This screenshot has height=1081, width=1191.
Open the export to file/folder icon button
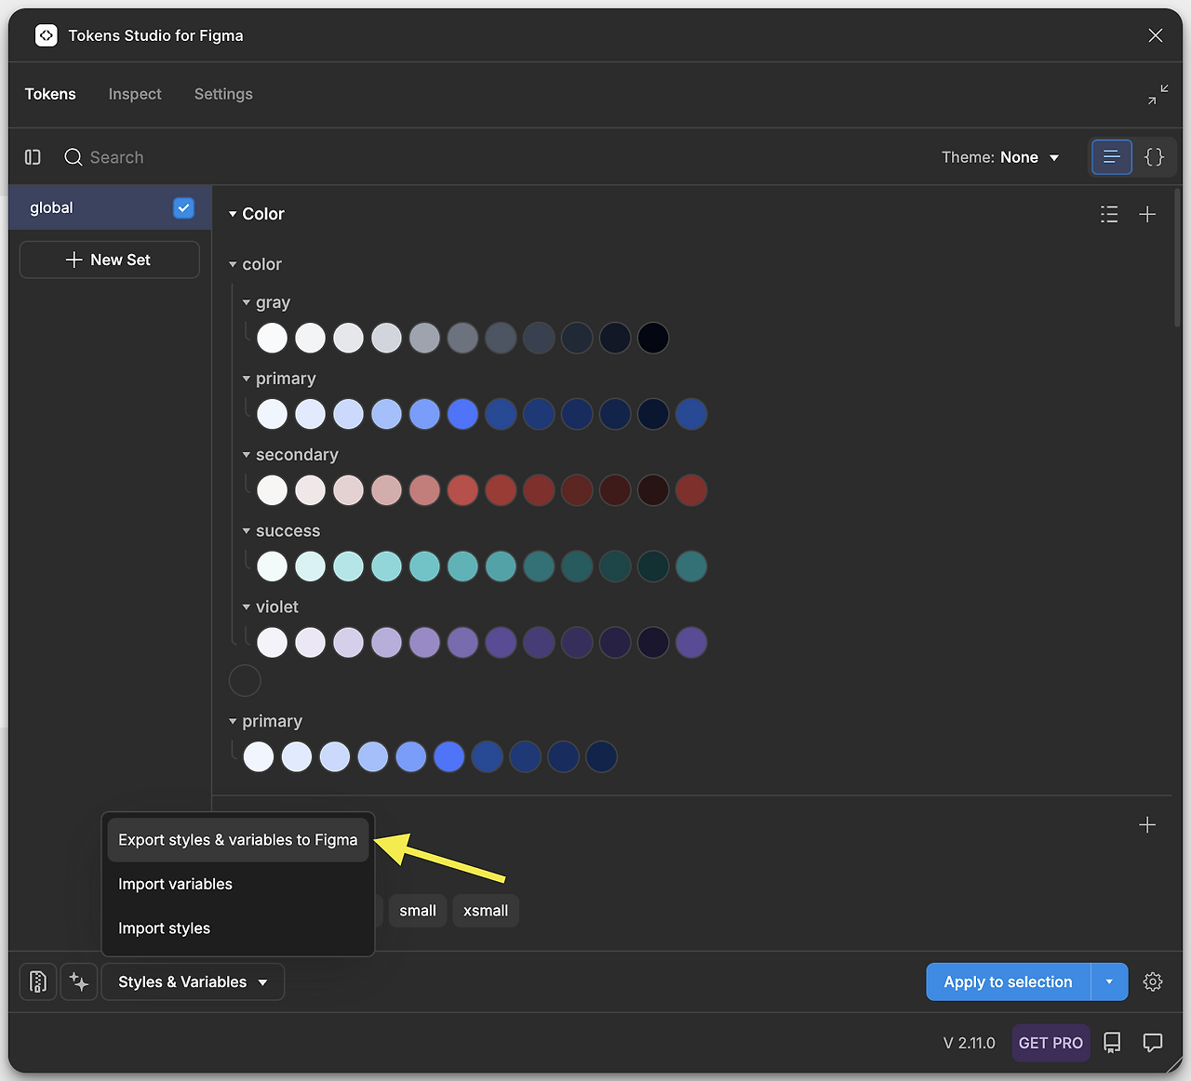[38, 981]
